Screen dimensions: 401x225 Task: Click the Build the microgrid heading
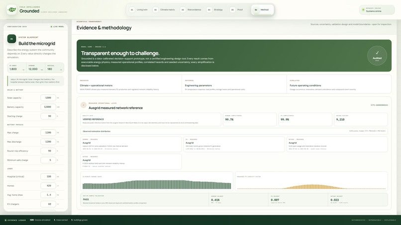37,44
